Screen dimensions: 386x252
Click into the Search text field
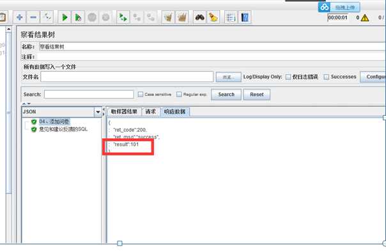[89, 95]
